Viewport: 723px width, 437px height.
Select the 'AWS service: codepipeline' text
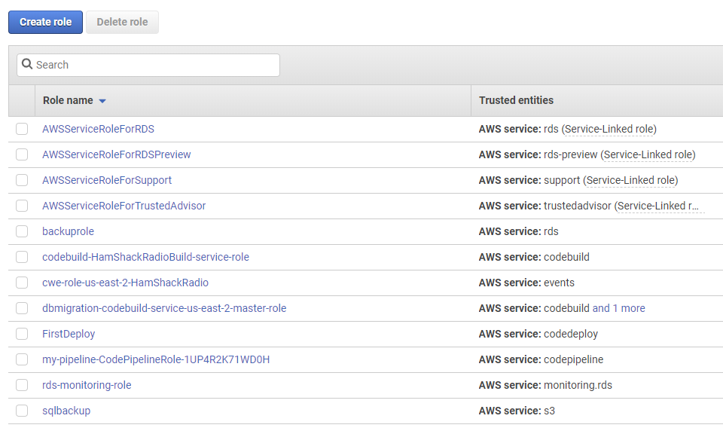pyautogui.click(x=541, y=359)
